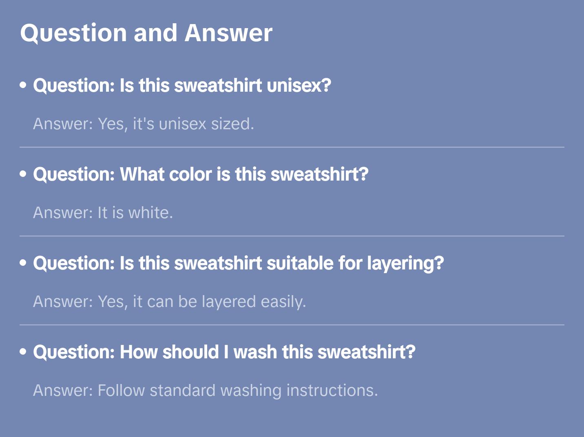Click the bullet beside the layering question
Image resolution: width=584 pixels, height=437 pixels.
pos(23,263)
